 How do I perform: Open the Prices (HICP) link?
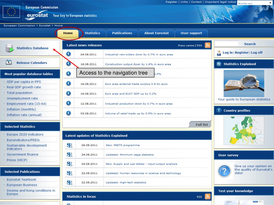pyautogui.click(x=17, y=160)
